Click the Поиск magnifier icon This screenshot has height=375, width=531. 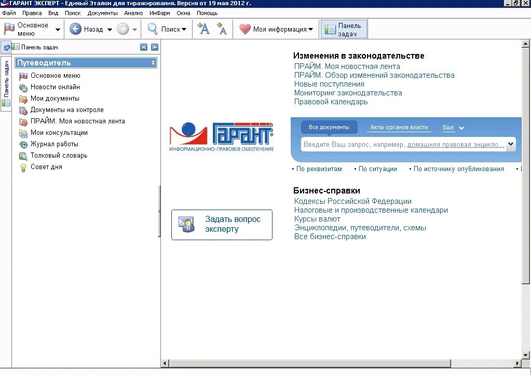pyautogui.click(x=153, y=29)
